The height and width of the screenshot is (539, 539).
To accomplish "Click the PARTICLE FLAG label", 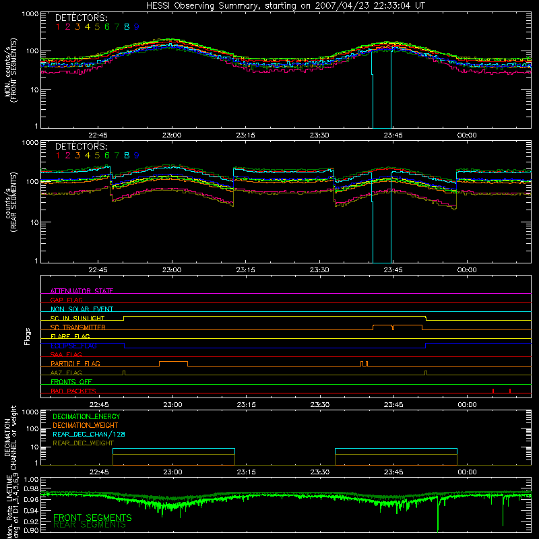I will [x=75, y=363].
